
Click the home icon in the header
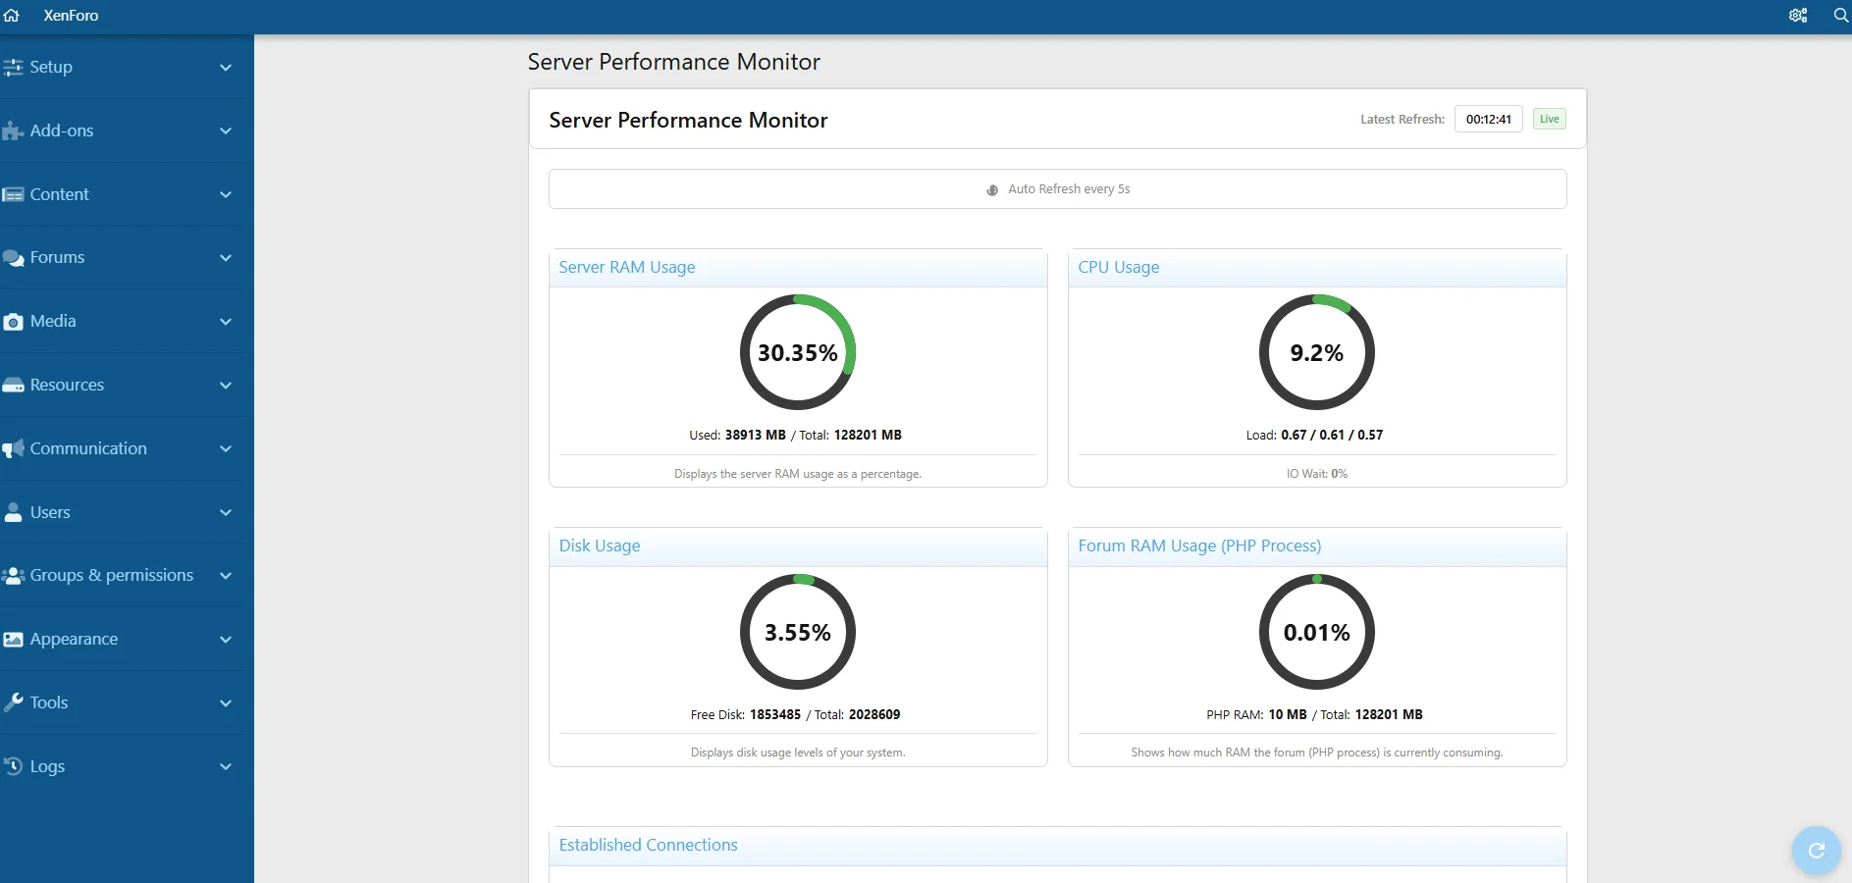[x=12, y=16]
